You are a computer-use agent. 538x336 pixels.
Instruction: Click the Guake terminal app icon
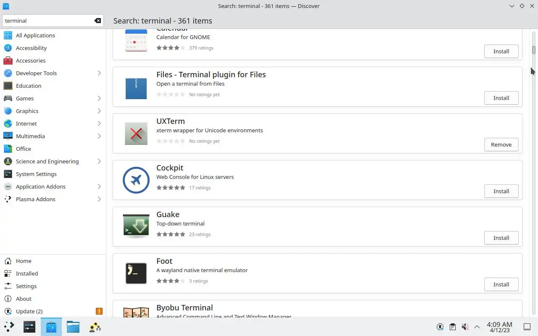(136, 226)
